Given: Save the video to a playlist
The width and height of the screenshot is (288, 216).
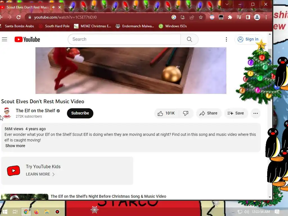Looking at the screenshot, I should (236, 113).
